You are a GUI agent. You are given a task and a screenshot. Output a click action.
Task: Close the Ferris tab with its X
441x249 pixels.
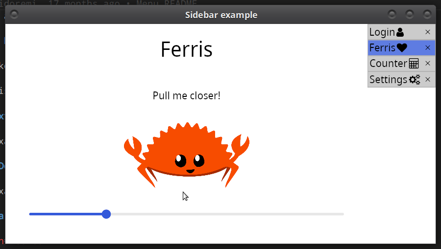[428, 48]
